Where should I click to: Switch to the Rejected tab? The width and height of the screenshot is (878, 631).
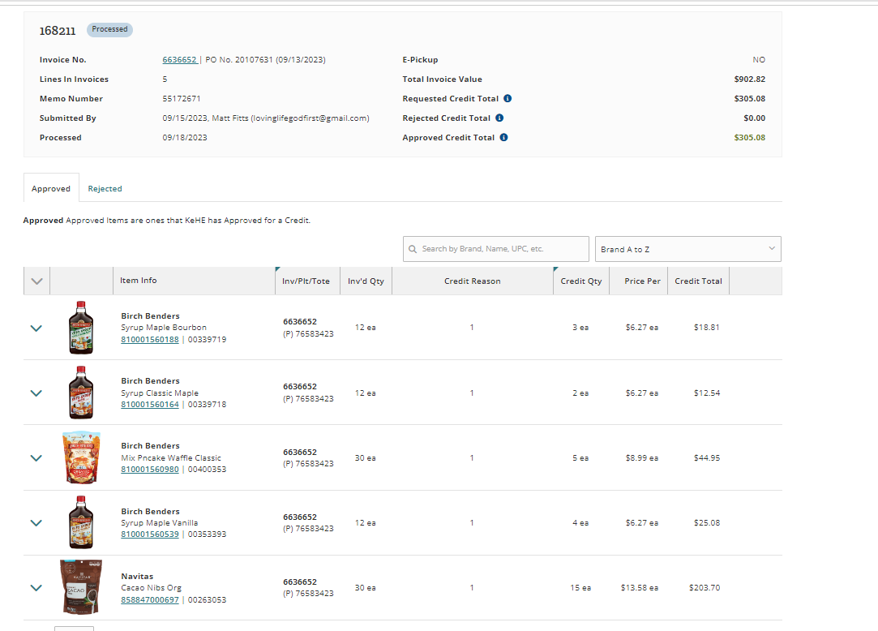[x=105, y=189]
